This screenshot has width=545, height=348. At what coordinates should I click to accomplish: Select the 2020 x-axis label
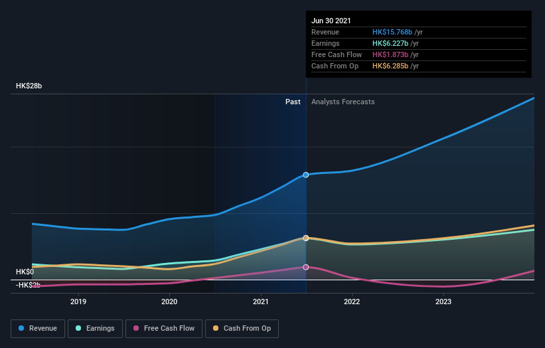(x=169, y=302)
